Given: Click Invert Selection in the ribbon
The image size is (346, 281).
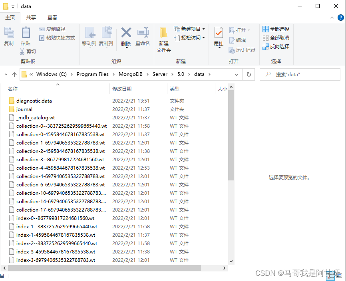Looking at the screenshot, I should tap(276, 47).
